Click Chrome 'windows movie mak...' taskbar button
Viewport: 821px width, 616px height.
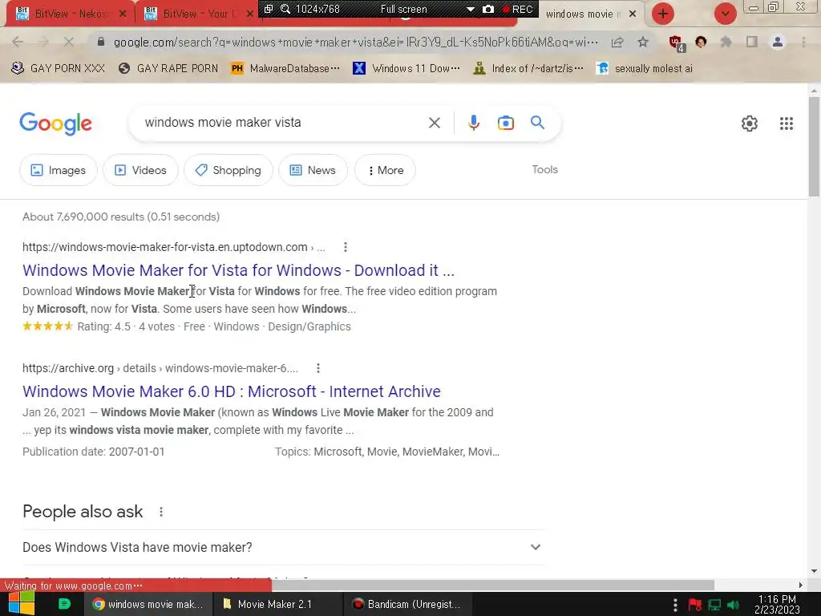coord(148,604)
